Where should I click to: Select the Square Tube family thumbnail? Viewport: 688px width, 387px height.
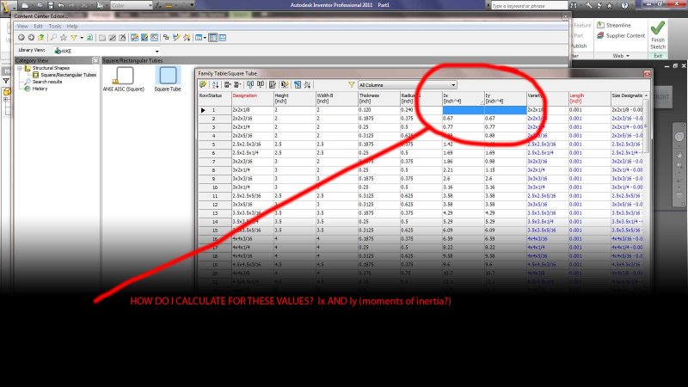click(168, 79)
